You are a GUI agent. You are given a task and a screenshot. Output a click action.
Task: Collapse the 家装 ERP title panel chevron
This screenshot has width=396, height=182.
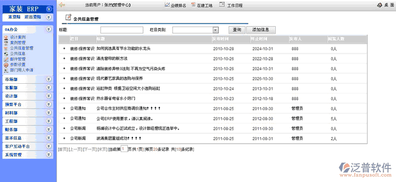tap(49, 9)
